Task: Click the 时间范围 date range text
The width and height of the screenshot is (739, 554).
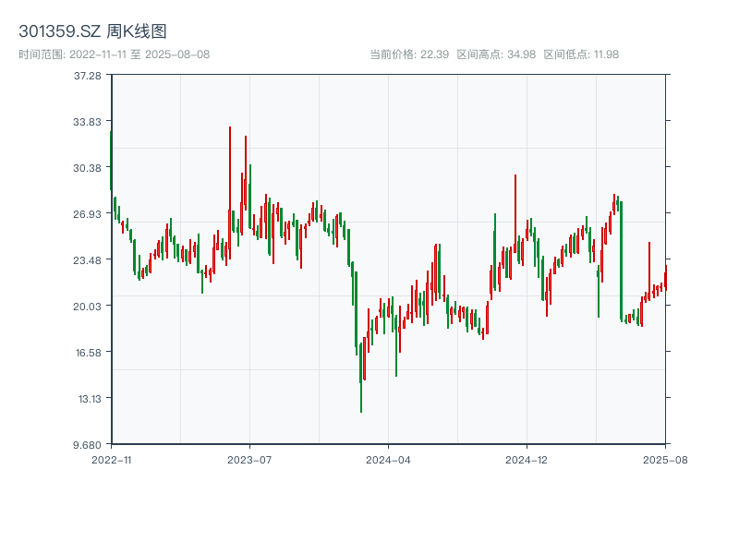Action: click(115, 54)
